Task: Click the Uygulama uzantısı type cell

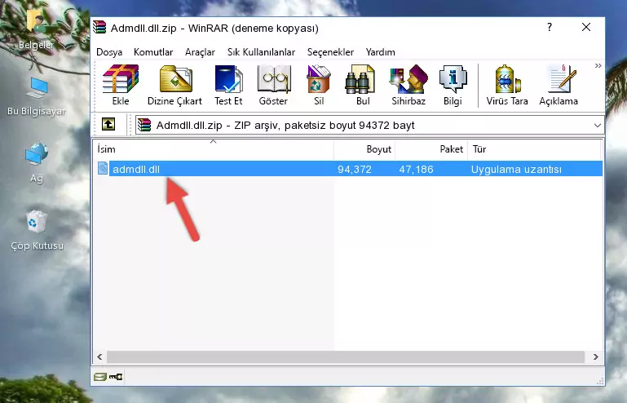Action: tap(516, 170)
